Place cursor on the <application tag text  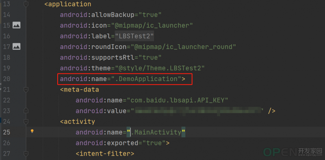click(x=67, y=4)
